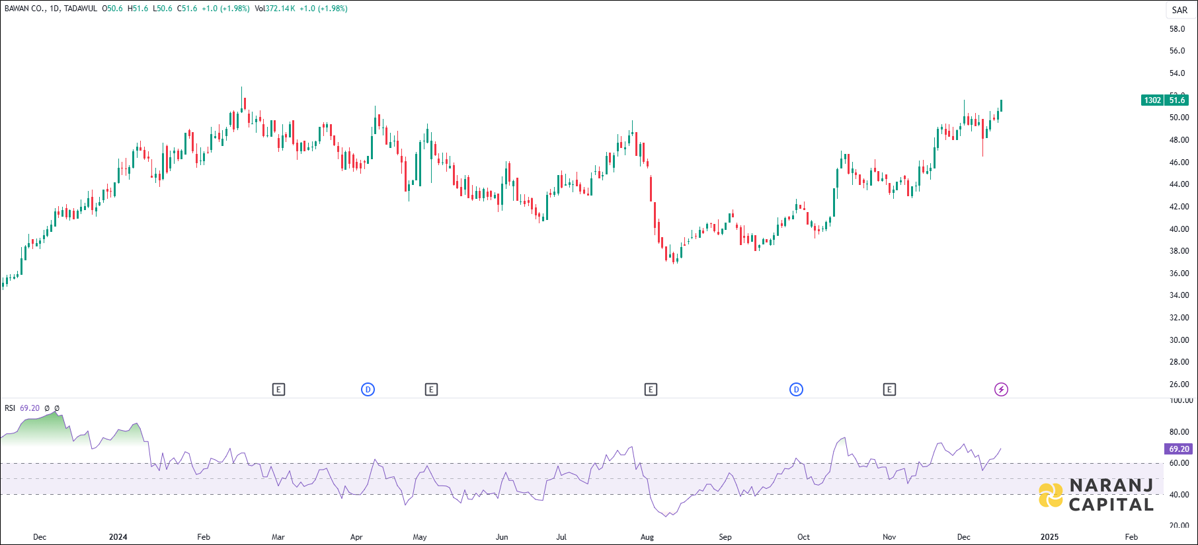Viewport: 1198px width, 545px height.
Task: Click the H51.6 high price value
Action: [x=138, y=9]
